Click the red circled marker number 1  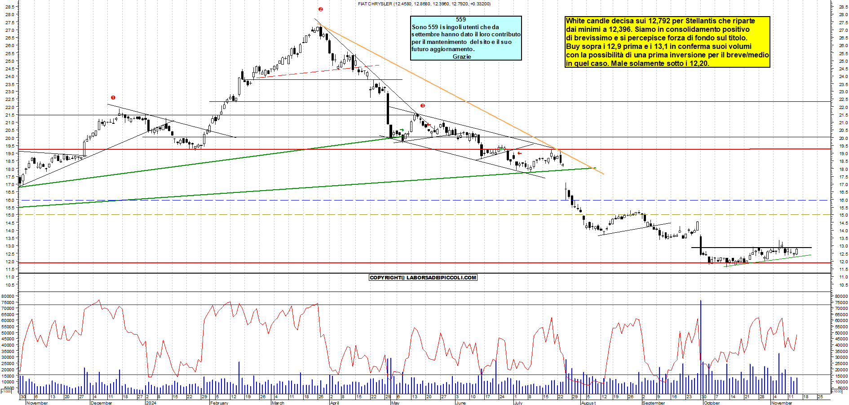pos(113,97)
